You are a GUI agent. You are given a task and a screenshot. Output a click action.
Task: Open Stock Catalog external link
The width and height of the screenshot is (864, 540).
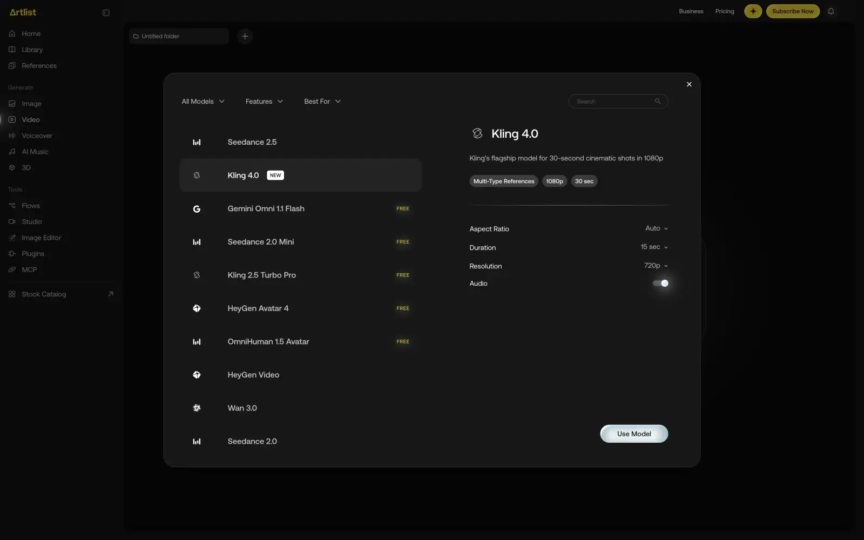(x=60, y=294)
